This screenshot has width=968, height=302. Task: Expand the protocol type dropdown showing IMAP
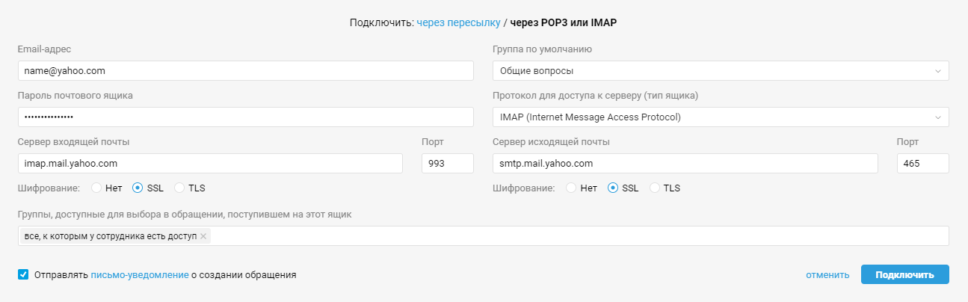coord(720,117)
